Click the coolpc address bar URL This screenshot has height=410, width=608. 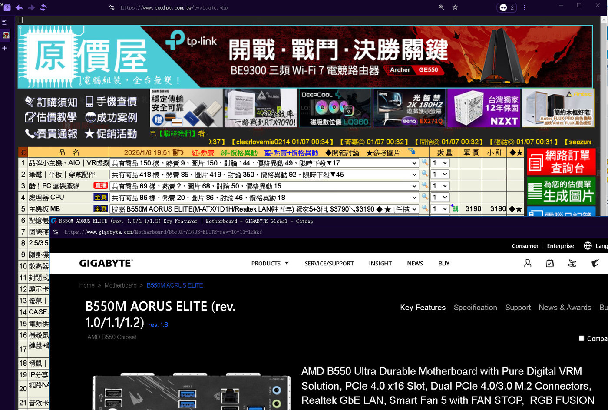pos(174,7)
